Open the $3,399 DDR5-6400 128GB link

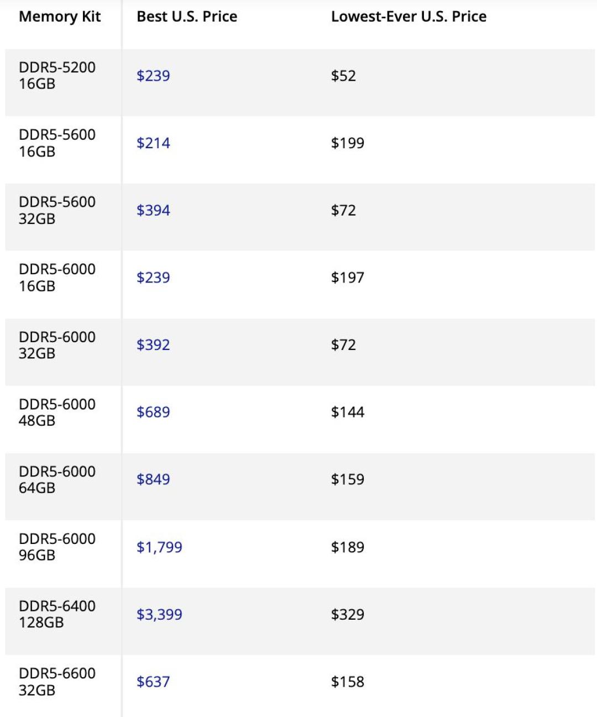coord(159,615)
